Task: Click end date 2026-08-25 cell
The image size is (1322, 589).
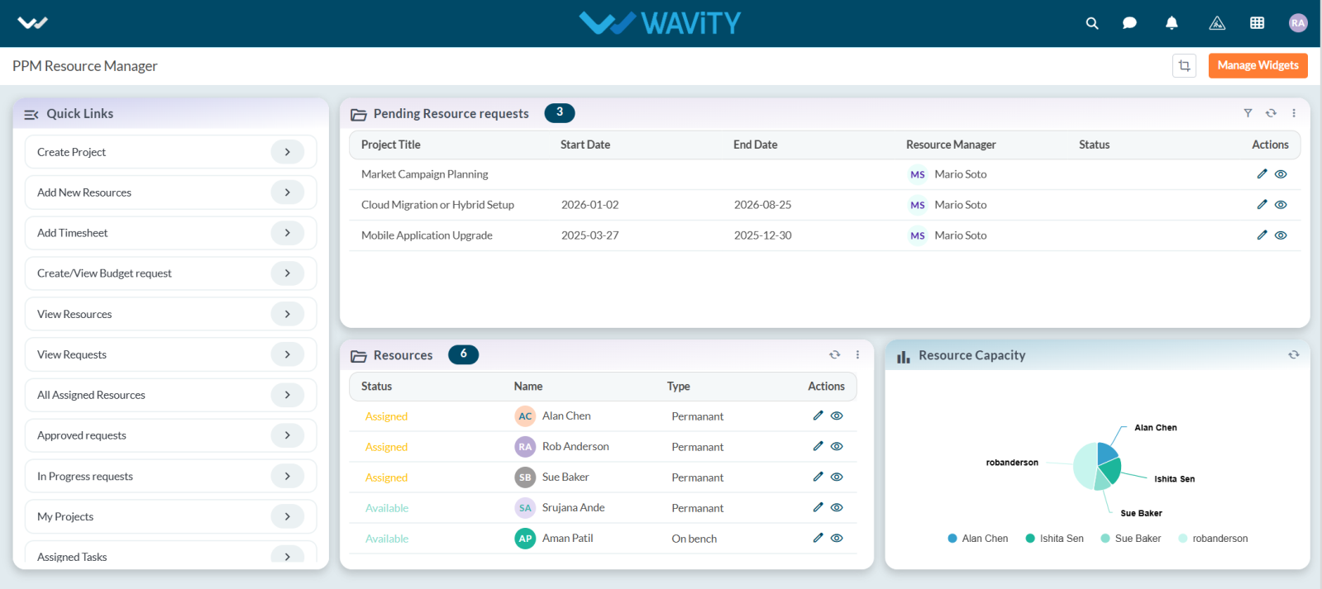Action: point(762,205)
